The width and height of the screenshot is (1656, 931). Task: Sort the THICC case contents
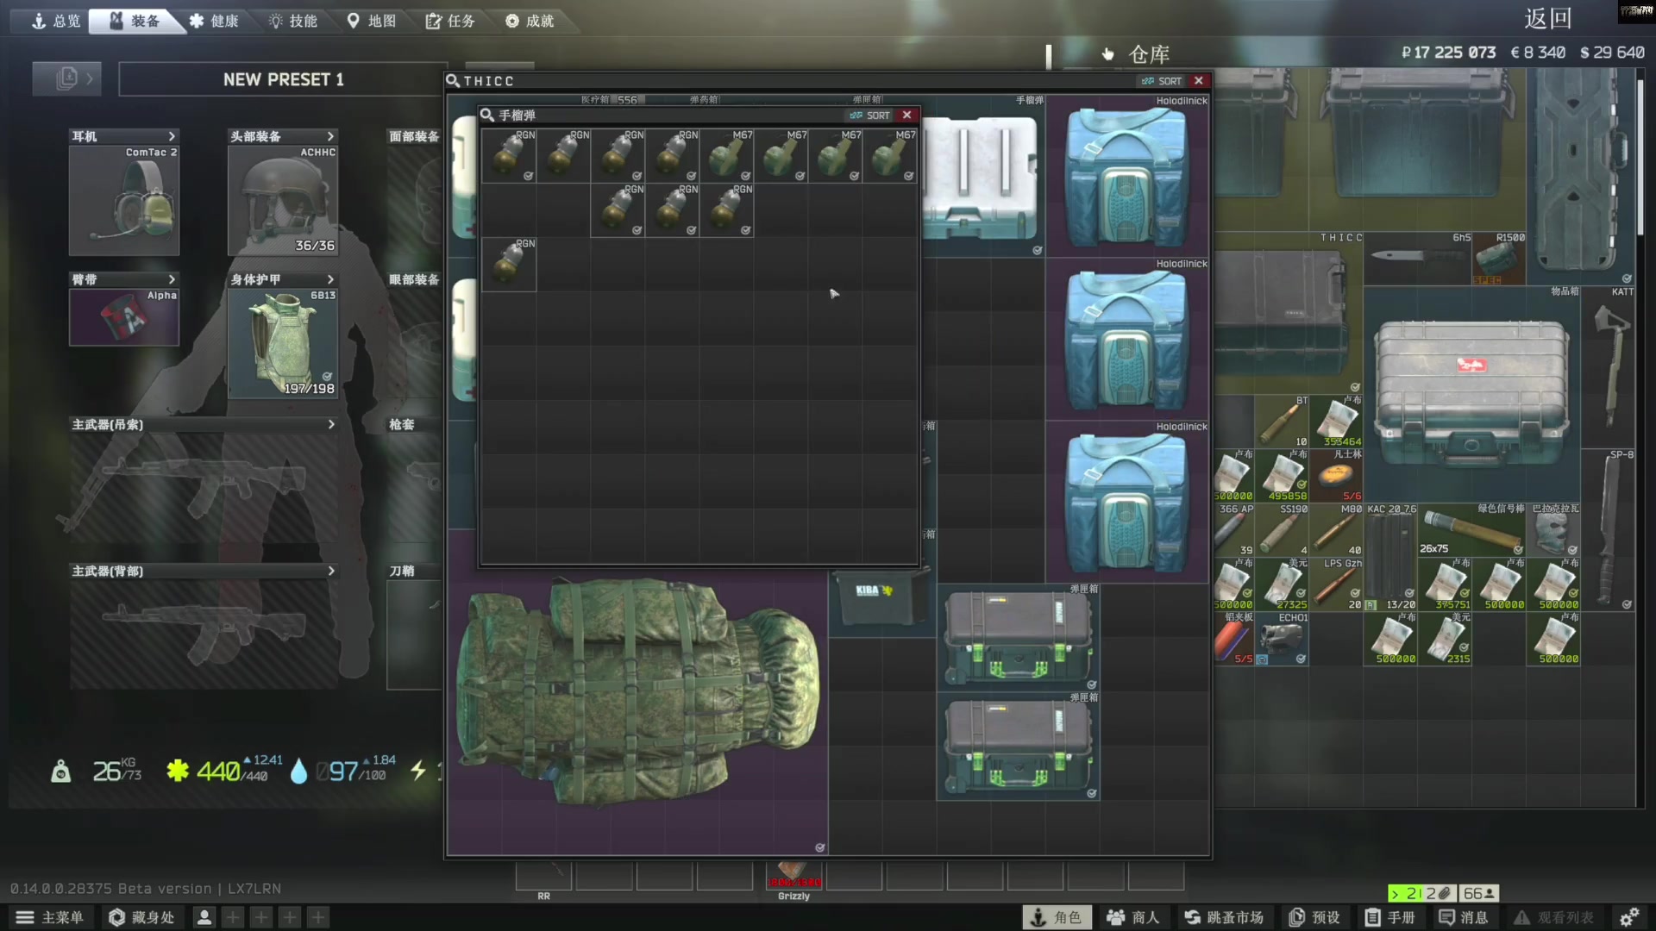coord(1162,81)
